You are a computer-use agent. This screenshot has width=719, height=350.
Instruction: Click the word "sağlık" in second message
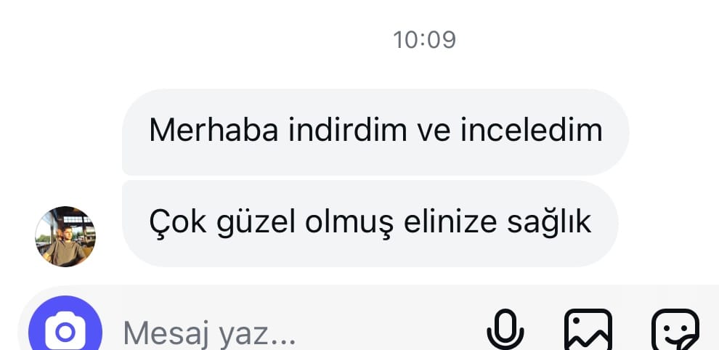coord(549,224)
